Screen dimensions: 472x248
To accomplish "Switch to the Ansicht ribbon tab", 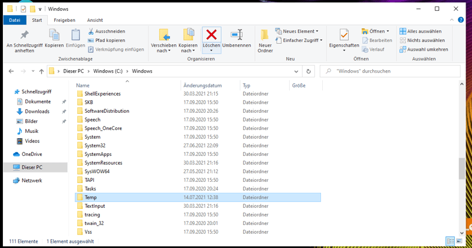I will [95, 20].
